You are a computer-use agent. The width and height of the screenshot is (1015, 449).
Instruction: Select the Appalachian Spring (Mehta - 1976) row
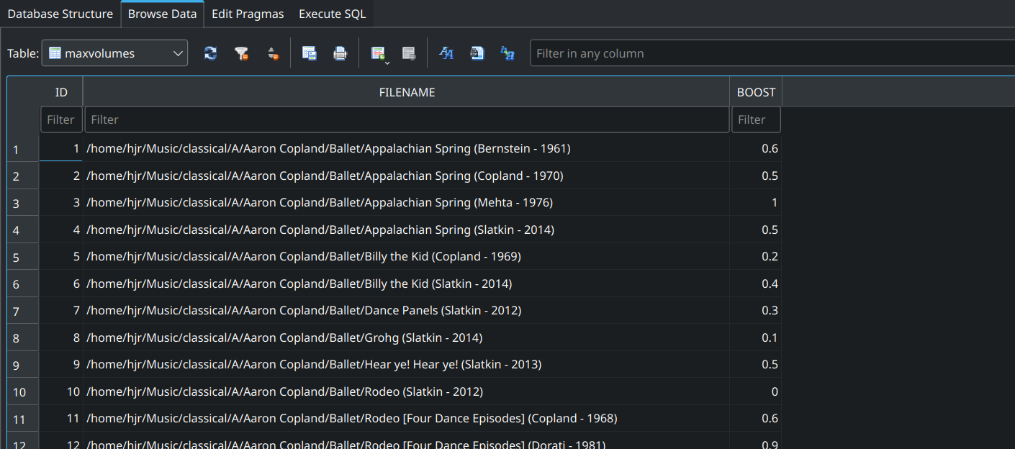pyautogui.click(x=360, y=202)
